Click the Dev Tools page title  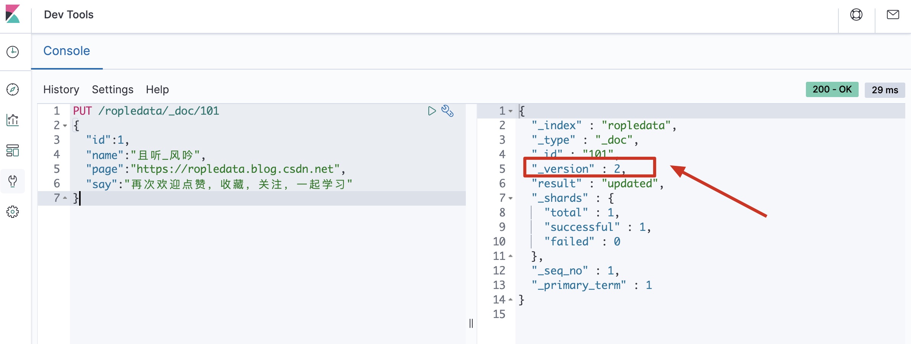[x=69, y=15]
